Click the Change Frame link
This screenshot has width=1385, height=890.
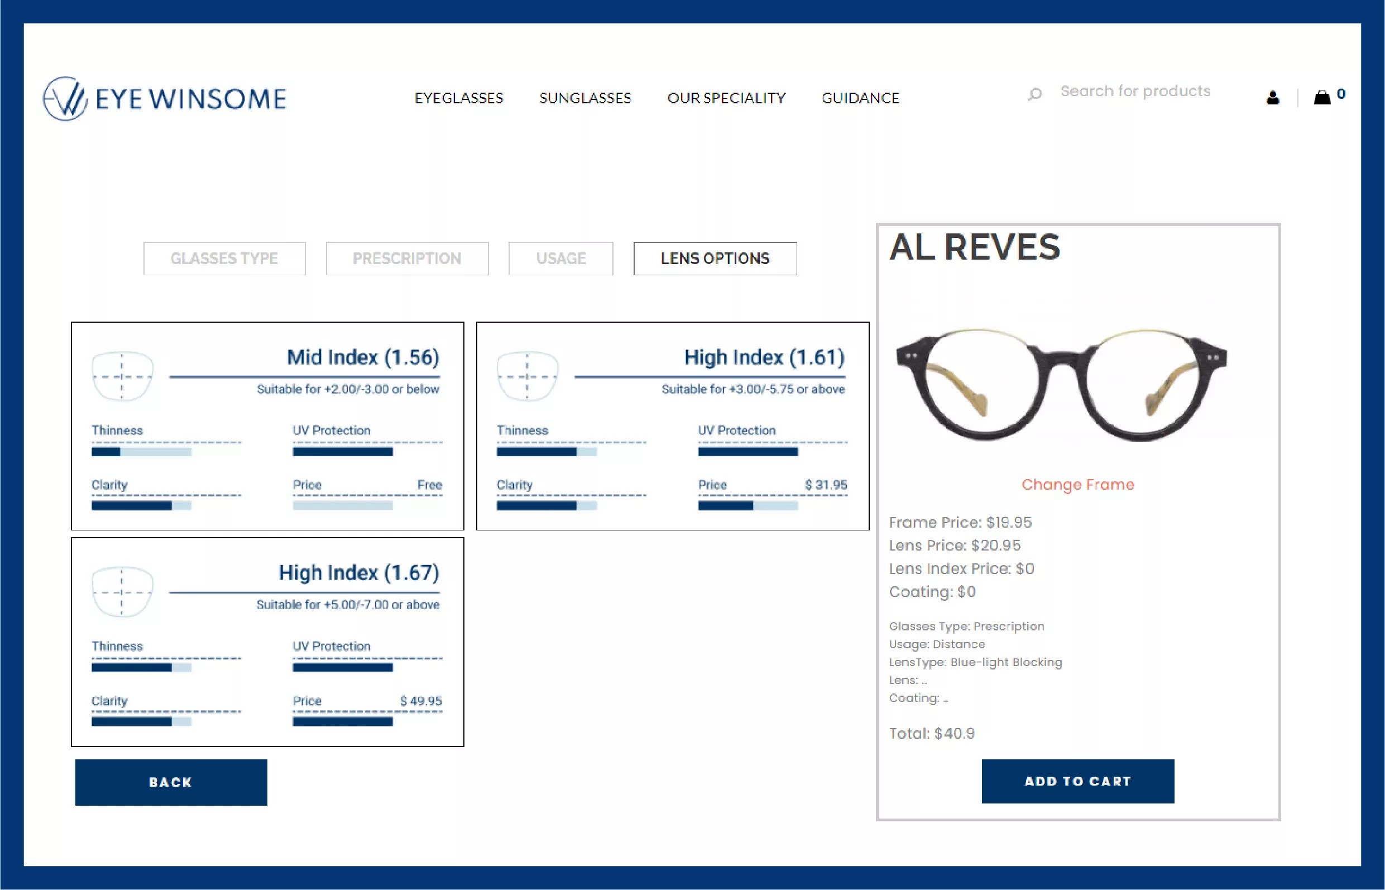1077,484
